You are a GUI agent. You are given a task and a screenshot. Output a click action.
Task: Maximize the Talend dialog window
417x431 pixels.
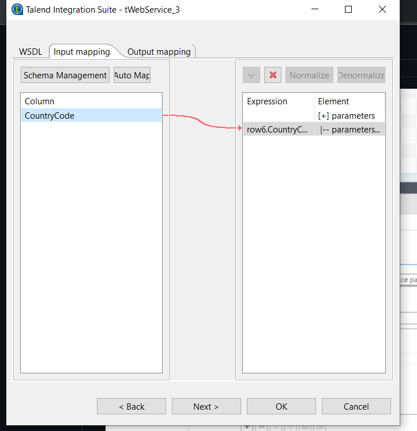coord(348,9)
